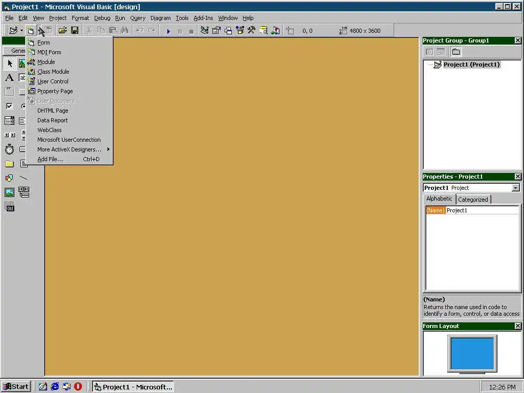Choose Microsoft UserConnection menu entry
Viewport: 524px width, 393px height.
[x=70, y=140]
